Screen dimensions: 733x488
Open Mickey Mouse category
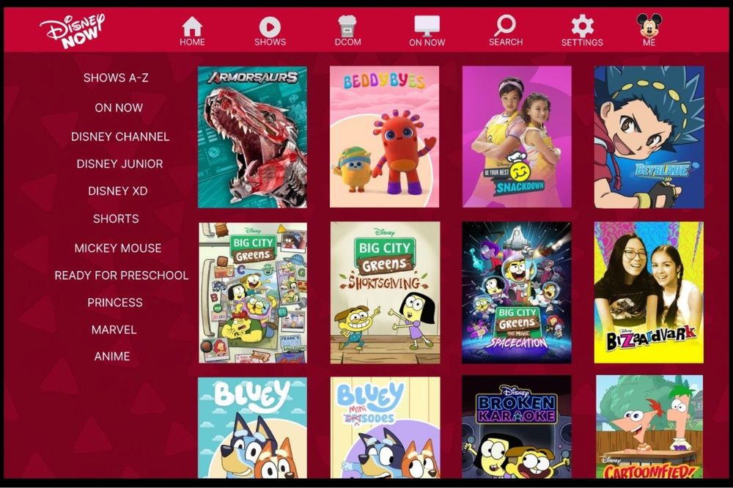(x=118, y=248)
